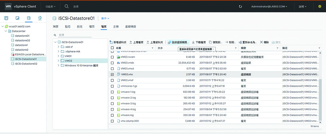This screenshot has height=134, width=326.
Task: Click the filter icon in 類型 column
Action: (277, 48)
